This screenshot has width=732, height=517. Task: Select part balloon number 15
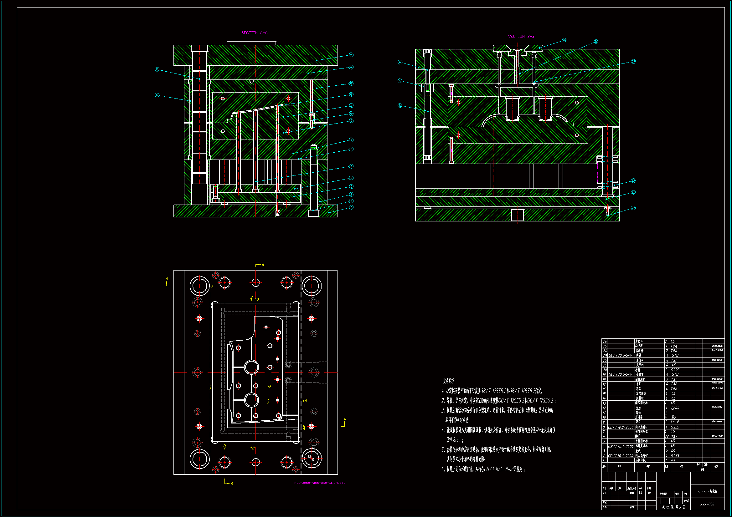click(351, 55)
